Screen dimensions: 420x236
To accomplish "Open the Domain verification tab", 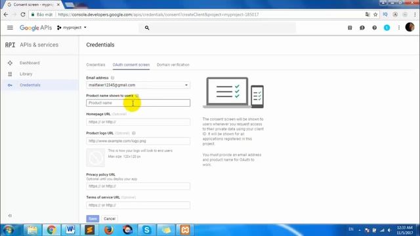I will 173,65.
